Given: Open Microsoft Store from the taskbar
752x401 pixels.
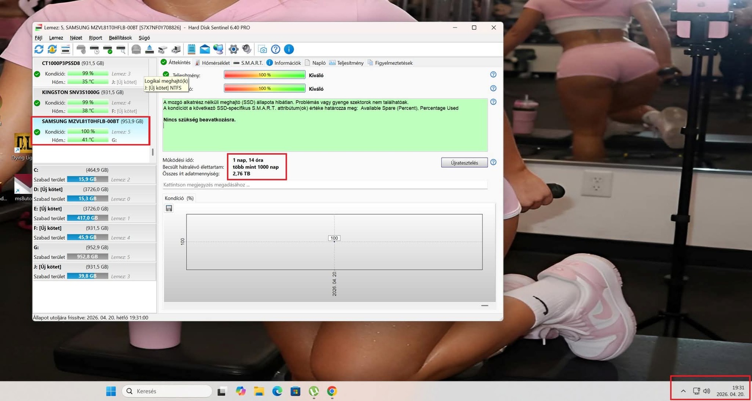Looking at the screenshot, I should [295, 391].
